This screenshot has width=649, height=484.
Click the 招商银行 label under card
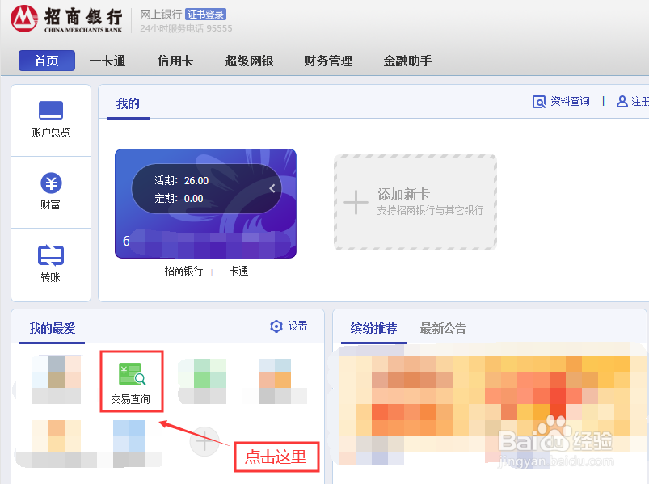click(x=183, y=271)
